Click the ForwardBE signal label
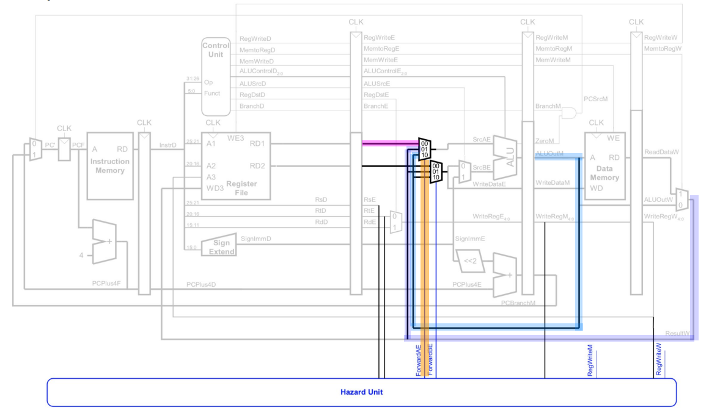 tap(430, 359)
